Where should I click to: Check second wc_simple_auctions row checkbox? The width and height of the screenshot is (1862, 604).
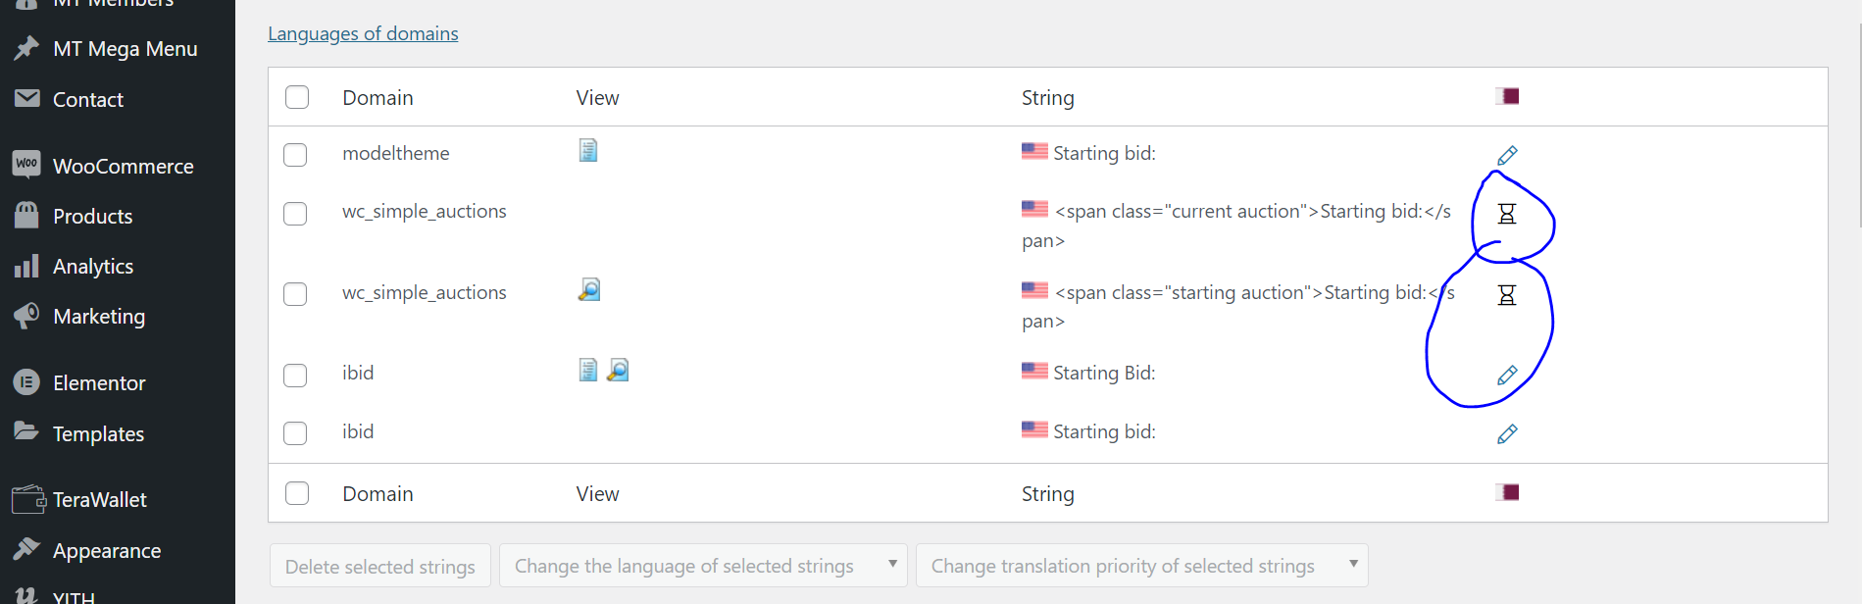[x=295, y=294]
